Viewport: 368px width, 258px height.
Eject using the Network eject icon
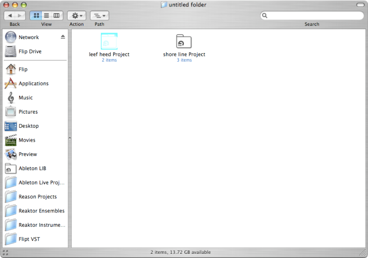pos(63,37)
